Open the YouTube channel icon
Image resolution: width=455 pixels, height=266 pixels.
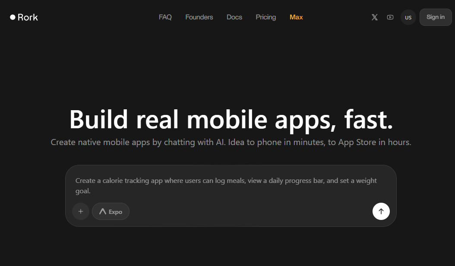390,17
